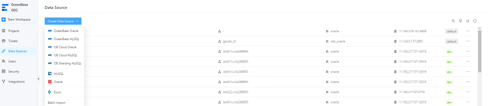Choose Batch import from the dropdown
This screenshot has height=106, width=488.
(x=56, y=103)
